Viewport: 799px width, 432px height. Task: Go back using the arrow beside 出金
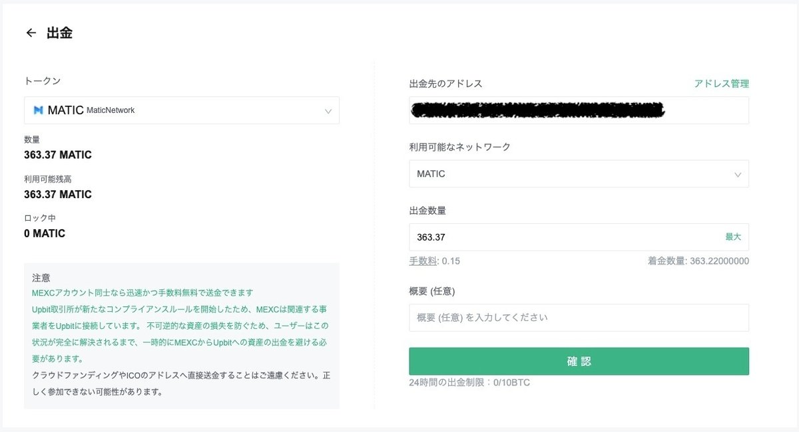point(31,33)
